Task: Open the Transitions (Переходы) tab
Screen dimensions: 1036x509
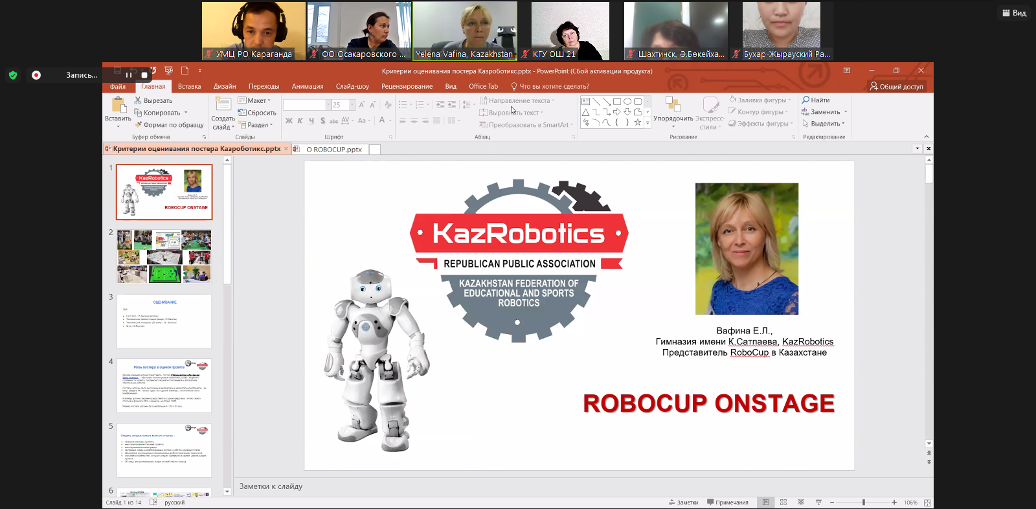Action: click(x=264, y=86)
